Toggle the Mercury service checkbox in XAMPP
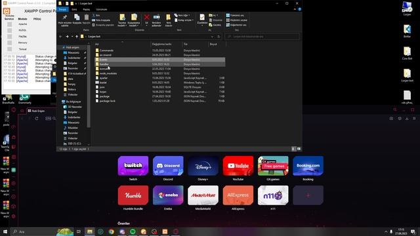This screenshot has height=236, width=420. coord(10,43)
